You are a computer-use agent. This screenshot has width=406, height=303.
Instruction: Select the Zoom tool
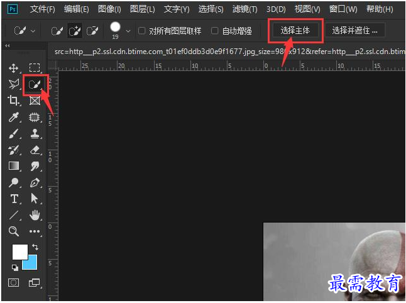point(13,231)
